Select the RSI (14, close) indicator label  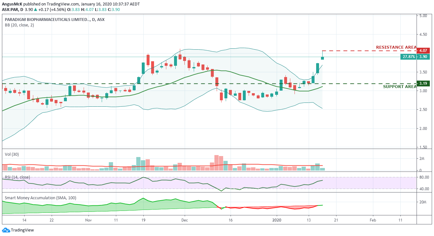tap(17, 177)
